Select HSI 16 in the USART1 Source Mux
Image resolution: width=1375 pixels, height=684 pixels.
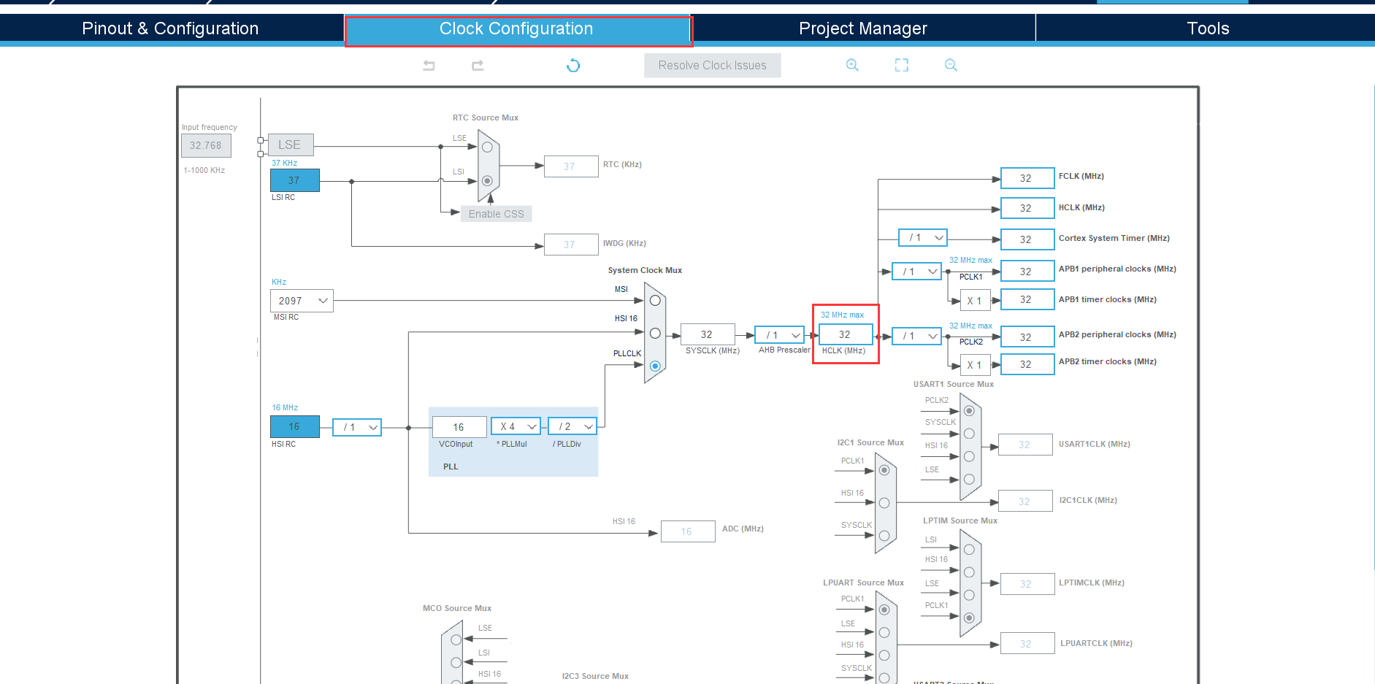click(x=969, y=456)
